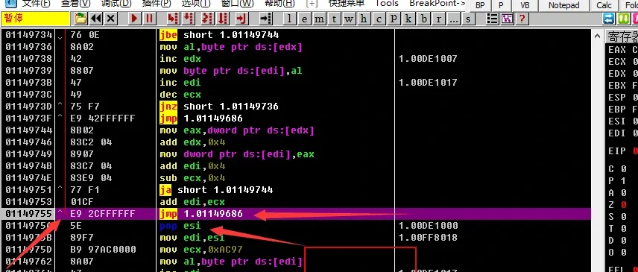This screenshot has height=272, width=638.
Task: Run the program with the red play icon
Action: click(x=134, y=19)
